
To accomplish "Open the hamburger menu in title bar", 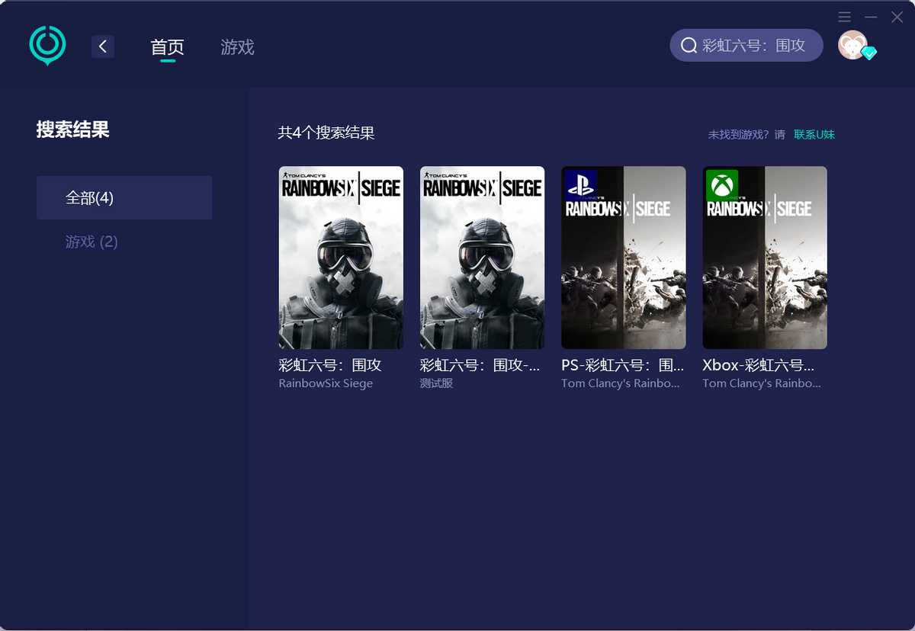I will (x=844, y=17).
